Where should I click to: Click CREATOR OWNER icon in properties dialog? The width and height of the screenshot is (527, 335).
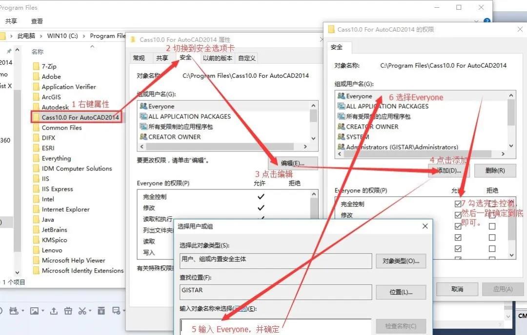(x=143, y=136)
